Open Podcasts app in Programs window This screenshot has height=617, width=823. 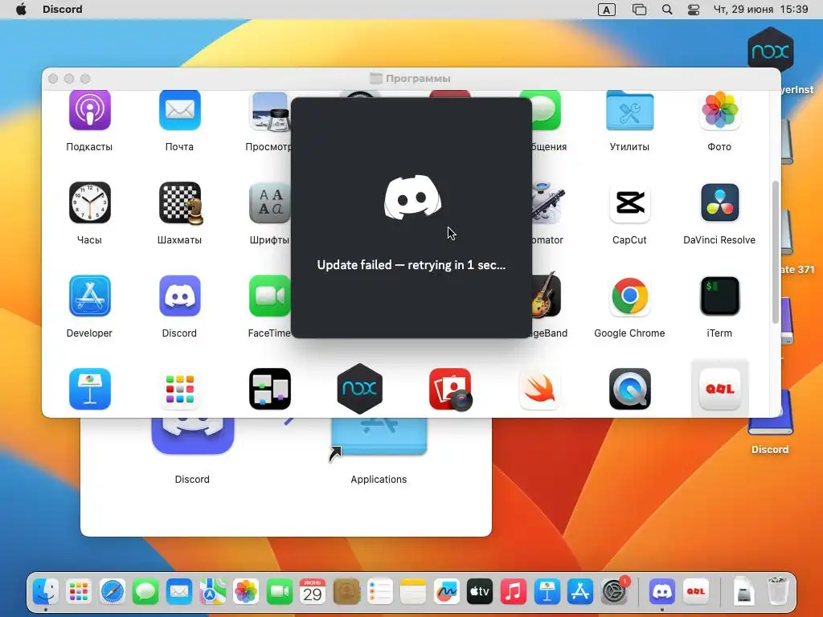click(90, 110)
